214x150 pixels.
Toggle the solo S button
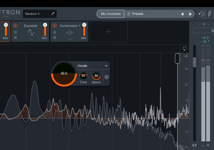106,77
